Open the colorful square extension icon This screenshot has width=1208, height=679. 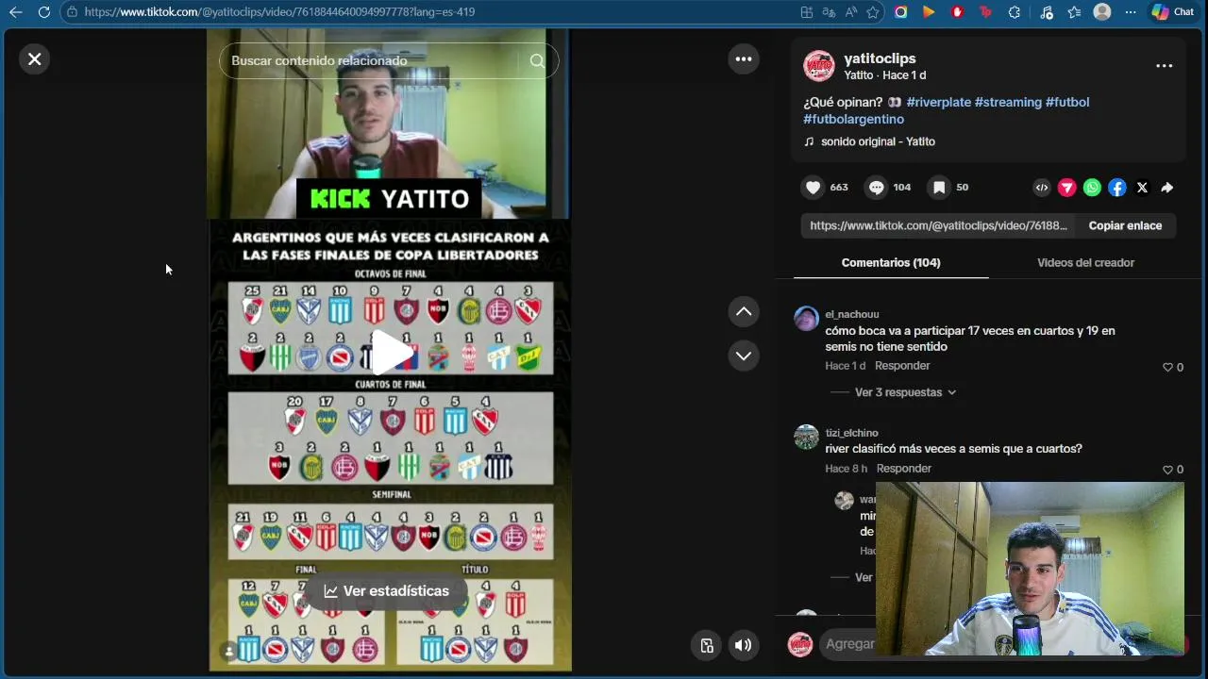click(x=901, y=12)
